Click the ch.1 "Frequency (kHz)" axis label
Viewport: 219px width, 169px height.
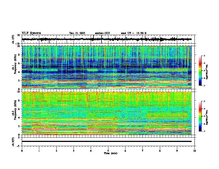pos(15,64)
